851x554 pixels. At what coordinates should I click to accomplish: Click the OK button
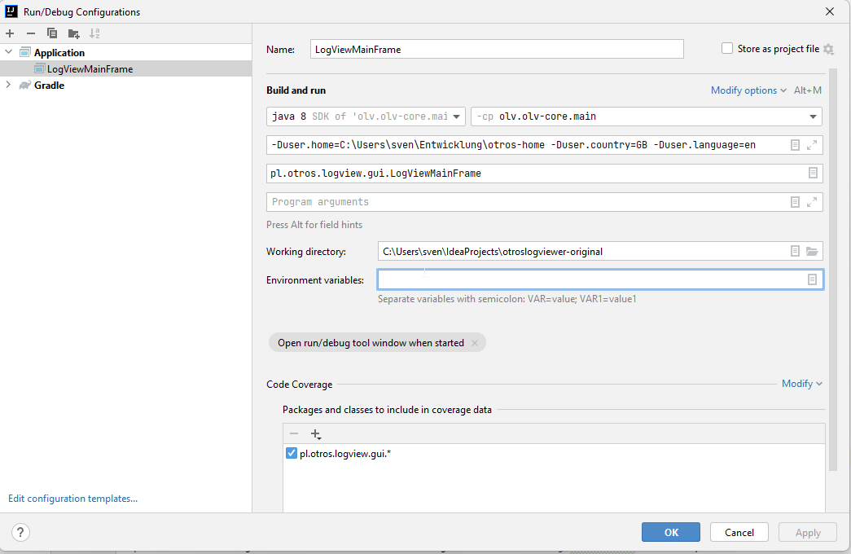point(670,532)
